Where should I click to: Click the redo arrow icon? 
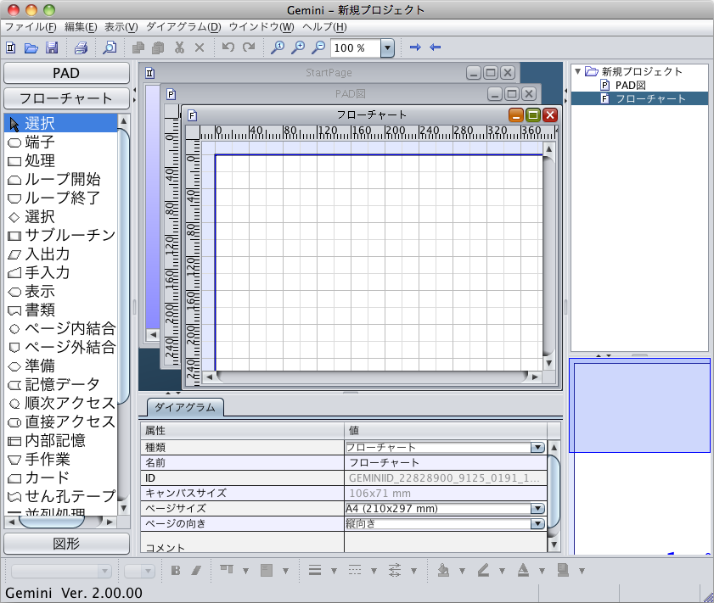coord(249,47)
